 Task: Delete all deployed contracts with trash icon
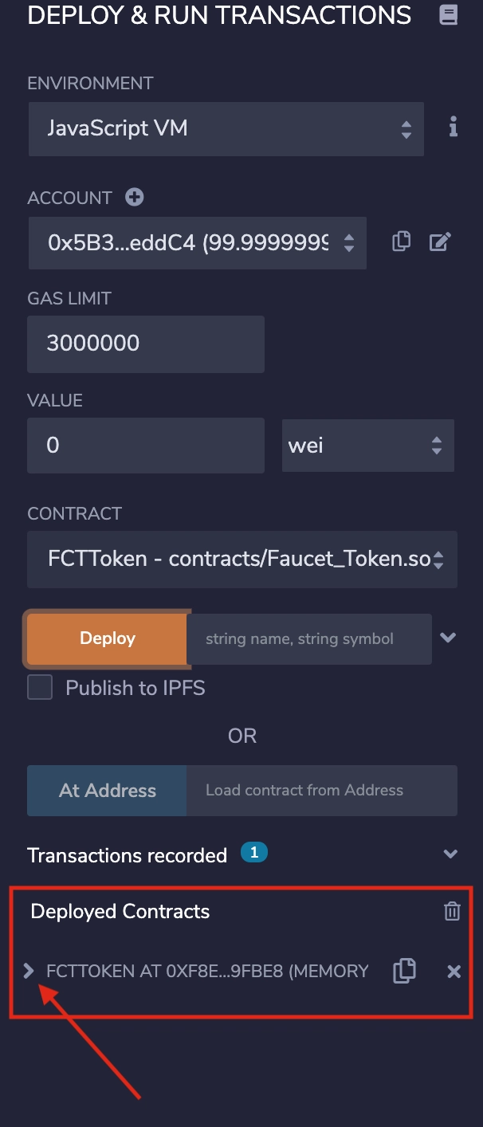(x=452, y=911)
